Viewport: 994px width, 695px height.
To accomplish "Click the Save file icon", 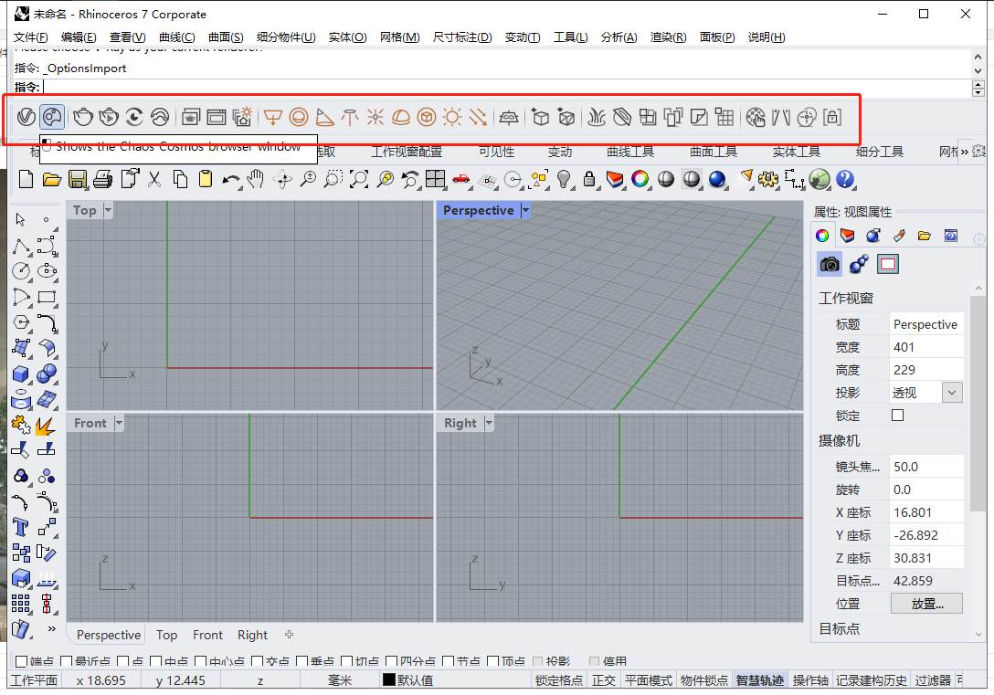I will (78, 179).
